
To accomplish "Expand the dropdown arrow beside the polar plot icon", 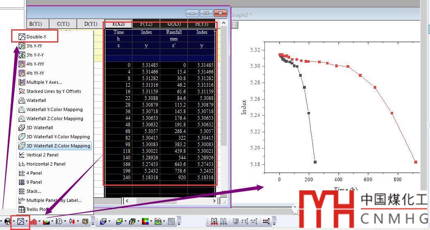I will [65, 222].
